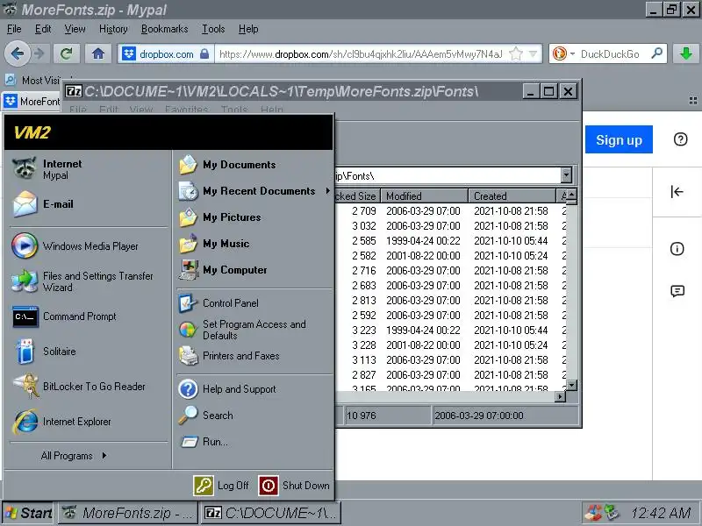
Task: Open the Help menu in Mypal
Action: tap(248, 29)
